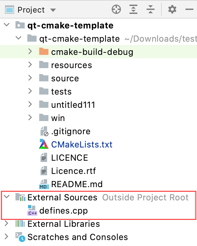Collapse the External Sources node
The image size is (197, 246).
[x=7, y=197]
